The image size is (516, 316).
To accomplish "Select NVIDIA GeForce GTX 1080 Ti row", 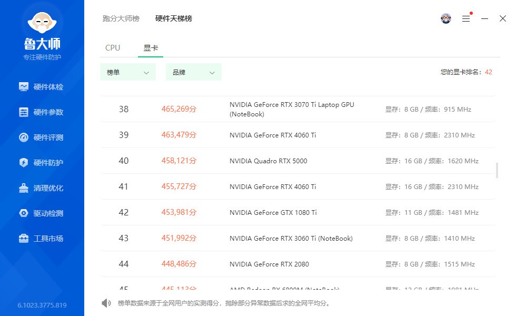I will tap(298, 212).
